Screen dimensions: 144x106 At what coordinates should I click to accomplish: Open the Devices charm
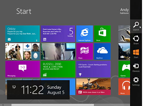136,68
